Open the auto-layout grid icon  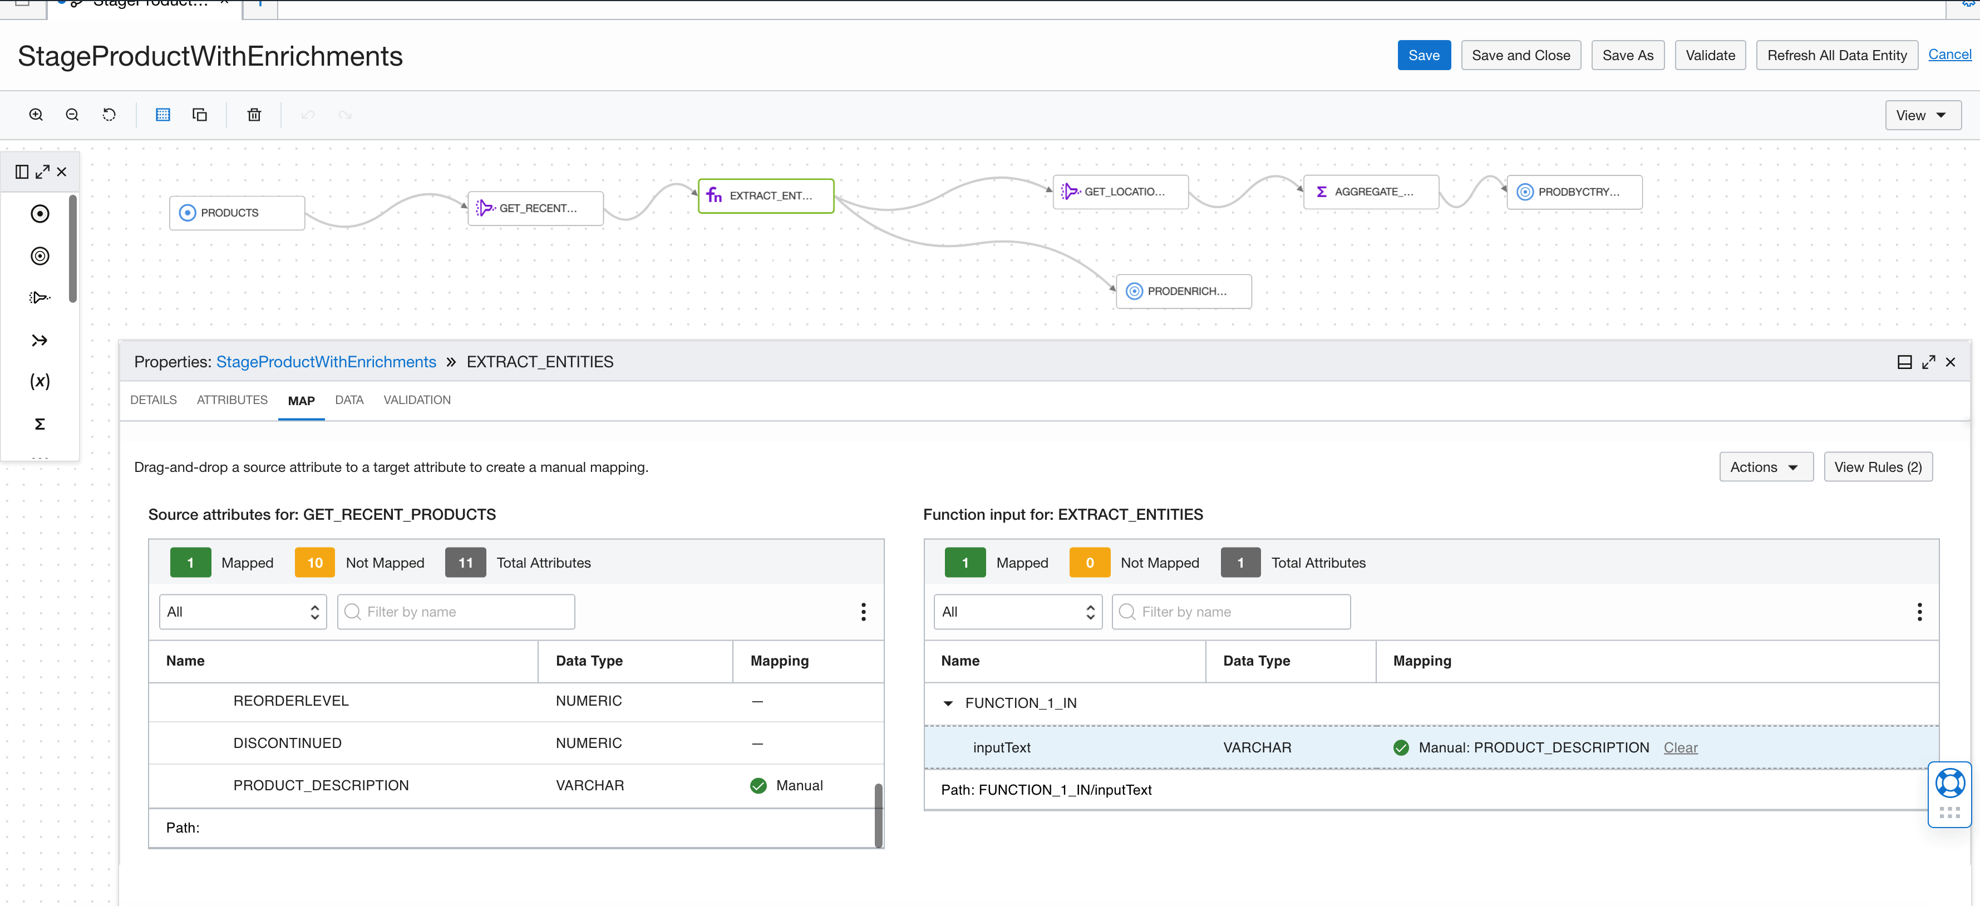click(x=163, y=114)
